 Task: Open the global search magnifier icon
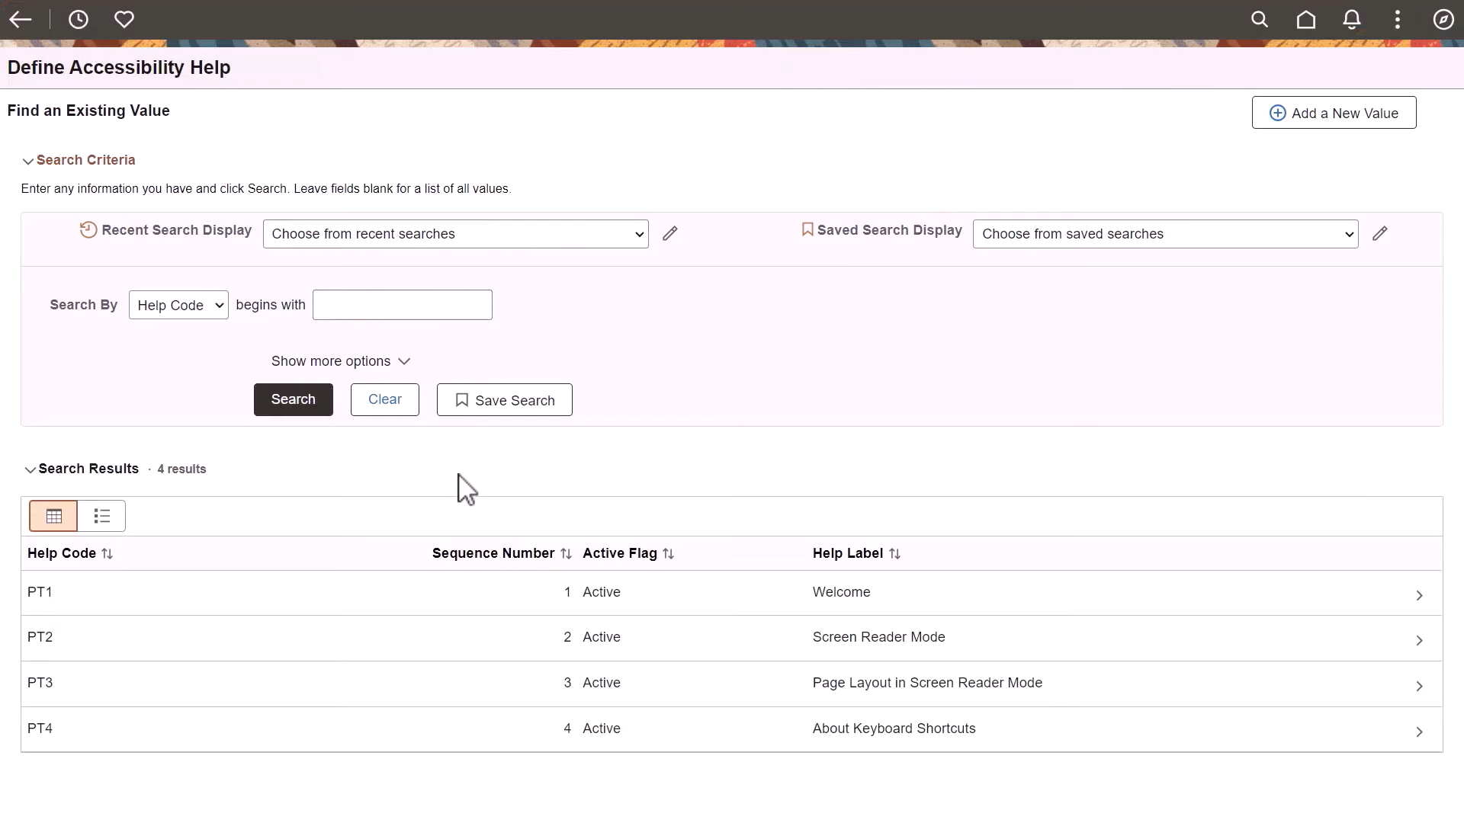[x=1260, y=19]
